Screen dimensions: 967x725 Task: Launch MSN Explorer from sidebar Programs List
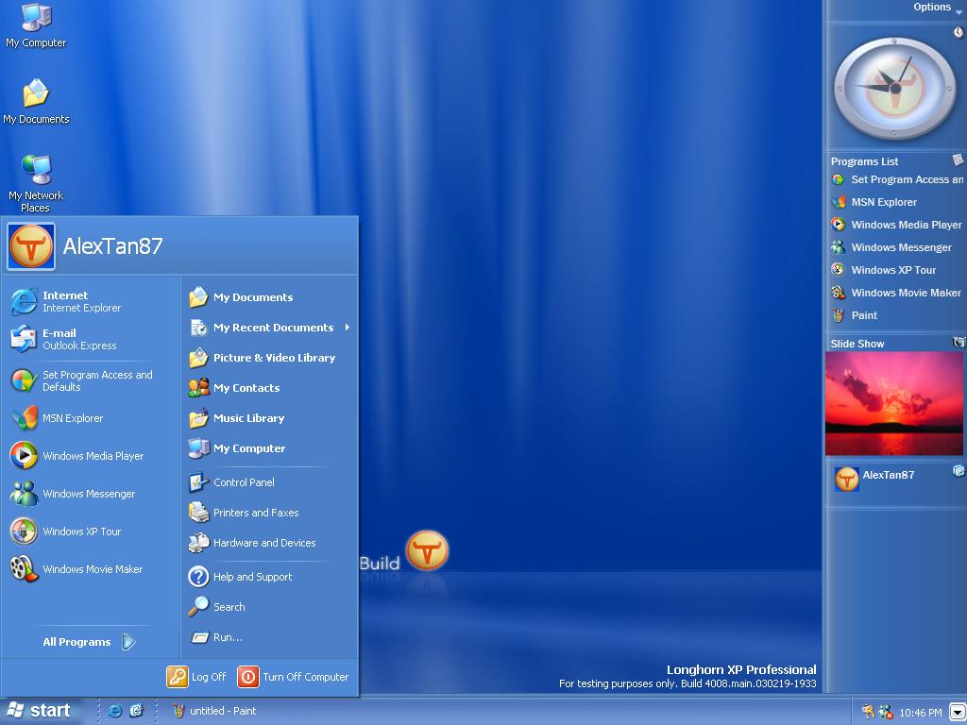tap(874, 202)
